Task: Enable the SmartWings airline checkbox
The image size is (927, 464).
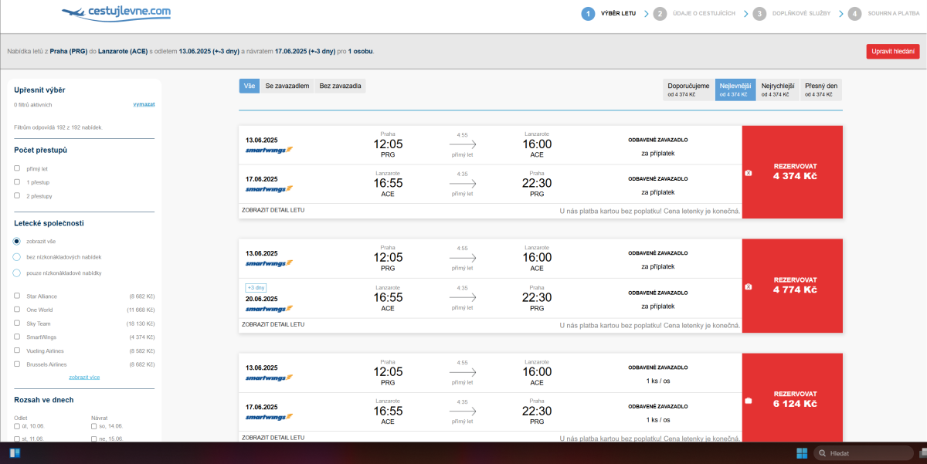Action: pyautogui.click(x=17, y=337)
